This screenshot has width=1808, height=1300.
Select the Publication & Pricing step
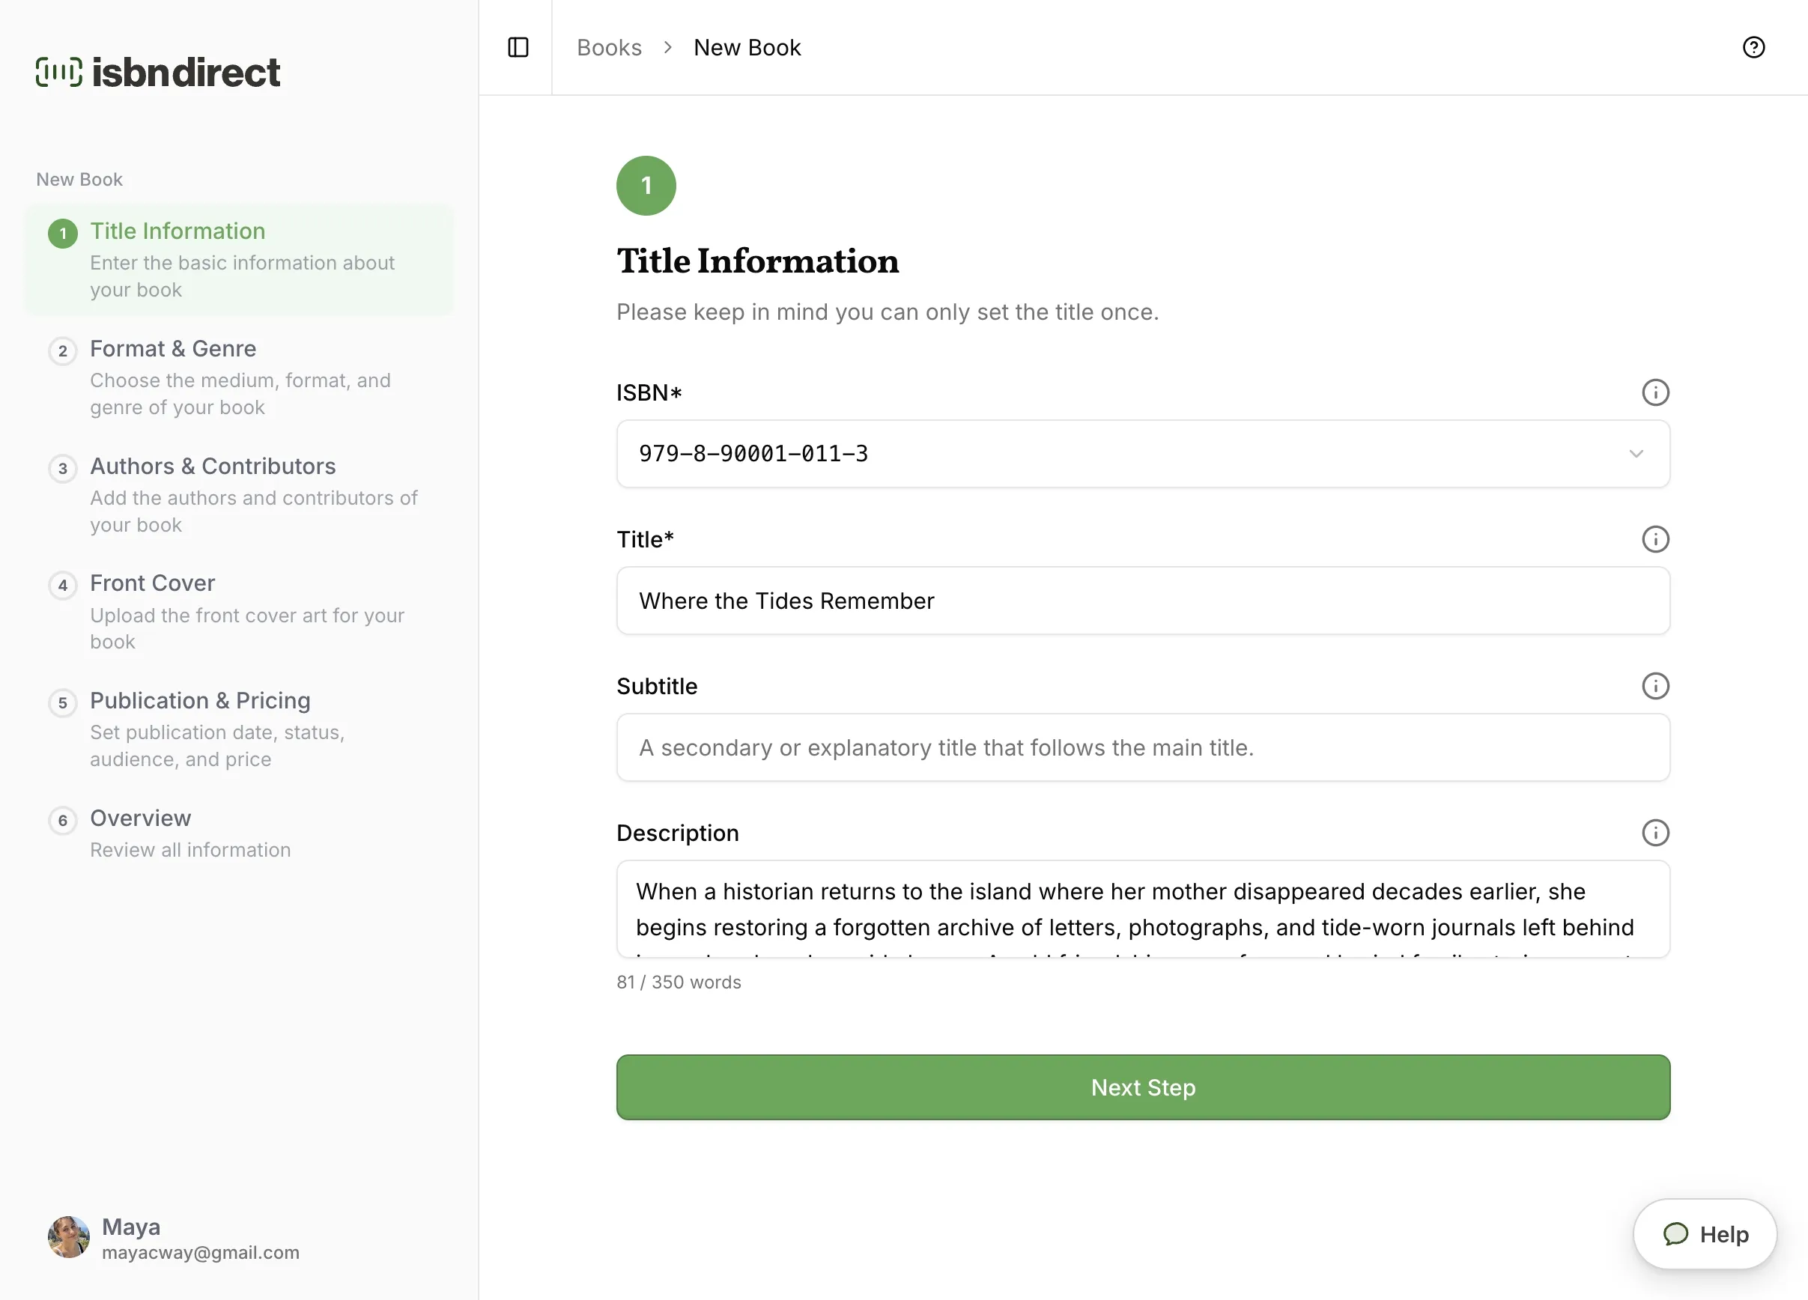(x=239, y=729)
